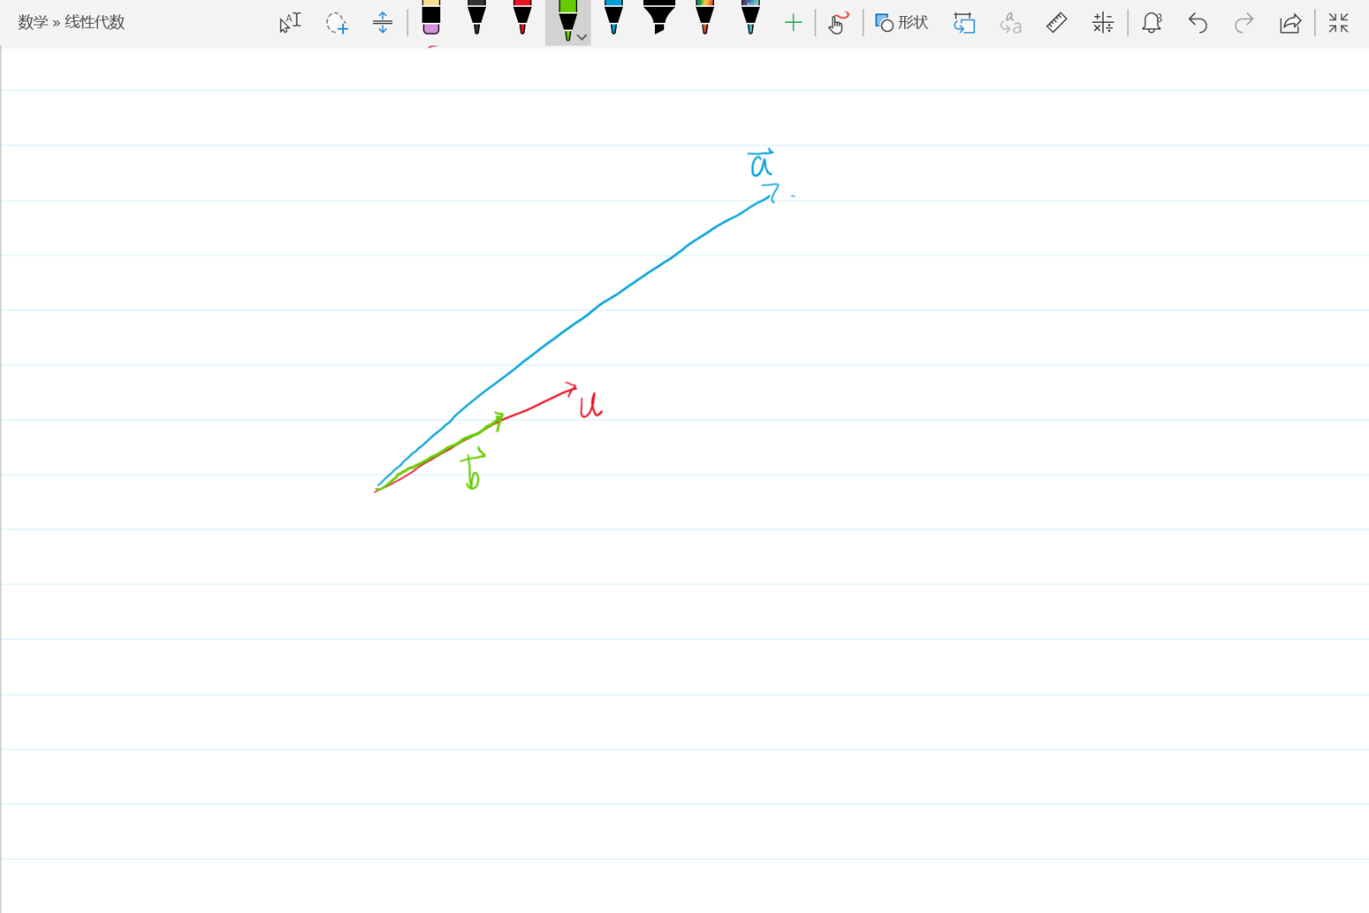
Task: Choose the insert or remove space tool
Action: coord(383,23)
